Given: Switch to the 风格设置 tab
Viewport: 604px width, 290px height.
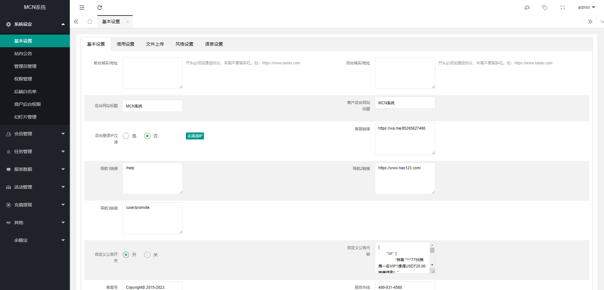Looking at the screenshot, I should click(x=184, y=44).
